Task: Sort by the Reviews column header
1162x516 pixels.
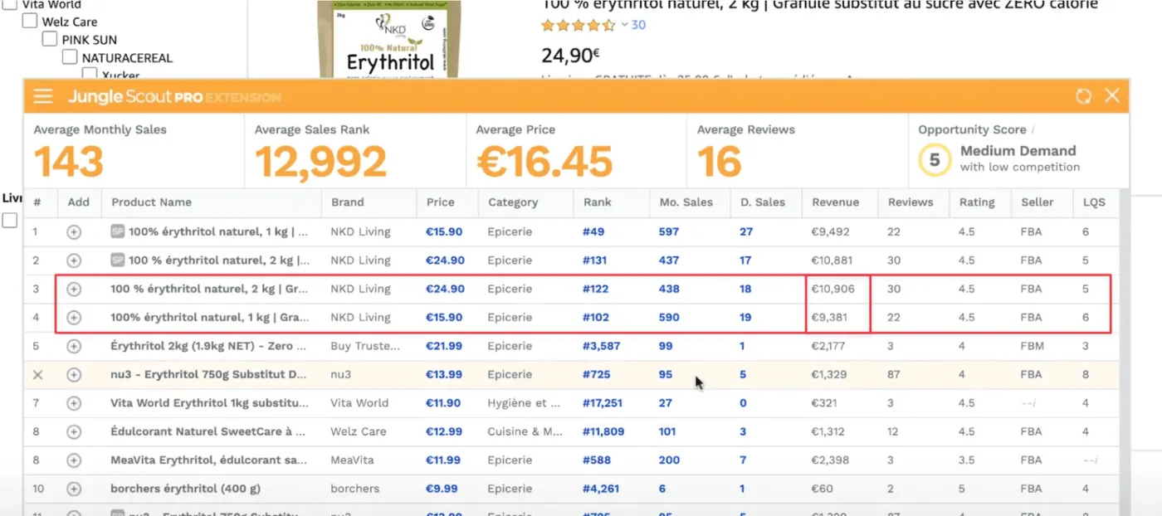Action: pos(911,202)
